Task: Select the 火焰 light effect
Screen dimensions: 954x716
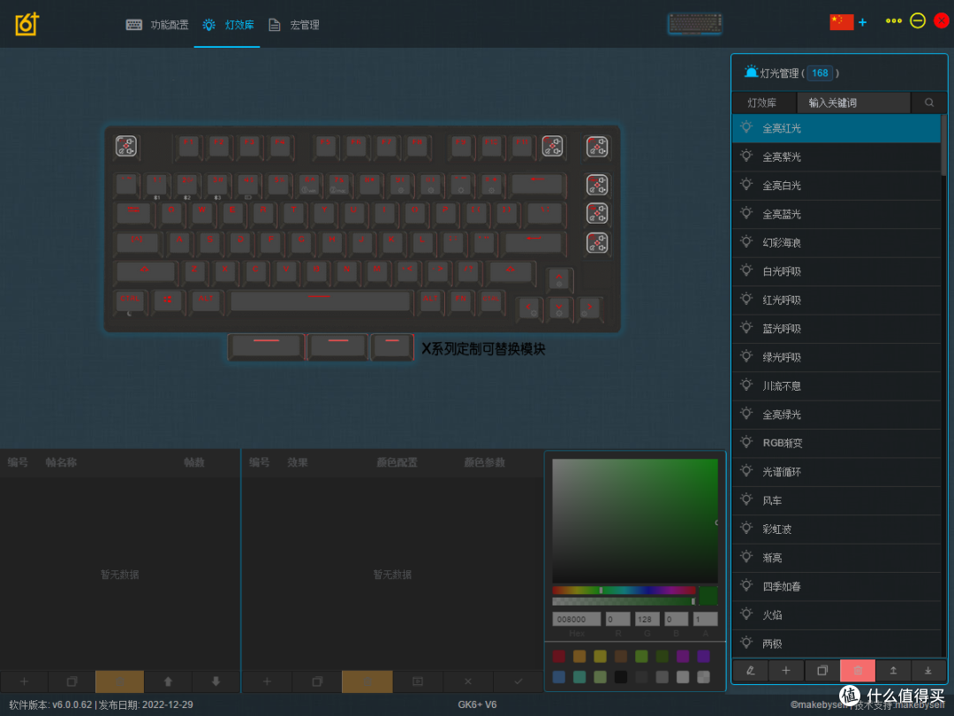Action: pos(836,615)
